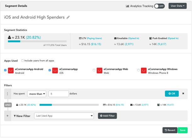Click the plus icon beside New Filter
The width and height of the screenshot is (192, 138).
coord(8,116)
